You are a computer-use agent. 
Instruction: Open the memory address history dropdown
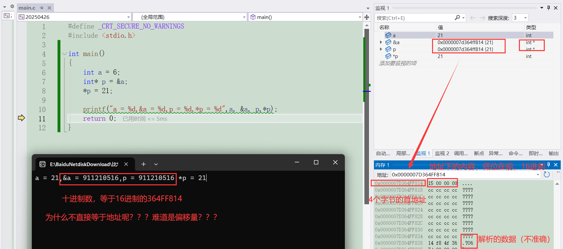pos(538,175)
